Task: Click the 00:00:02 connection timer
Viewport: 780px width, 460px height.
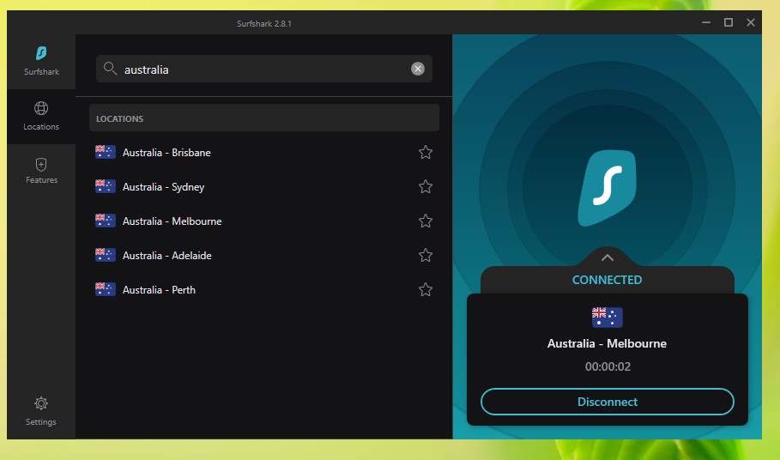Action: (608, 366)
